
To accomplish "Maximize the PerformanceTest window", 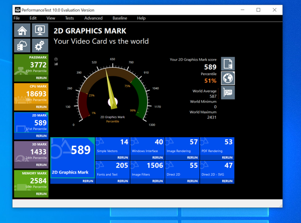I will coord(258,10).
